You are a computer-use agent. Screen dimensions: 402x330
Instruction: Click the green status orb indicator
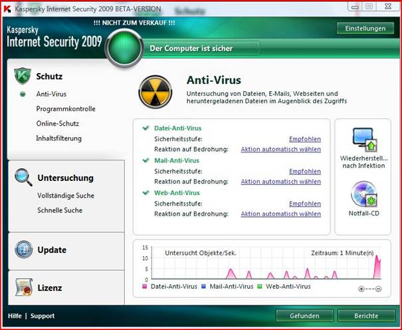(x=124, y=49)
